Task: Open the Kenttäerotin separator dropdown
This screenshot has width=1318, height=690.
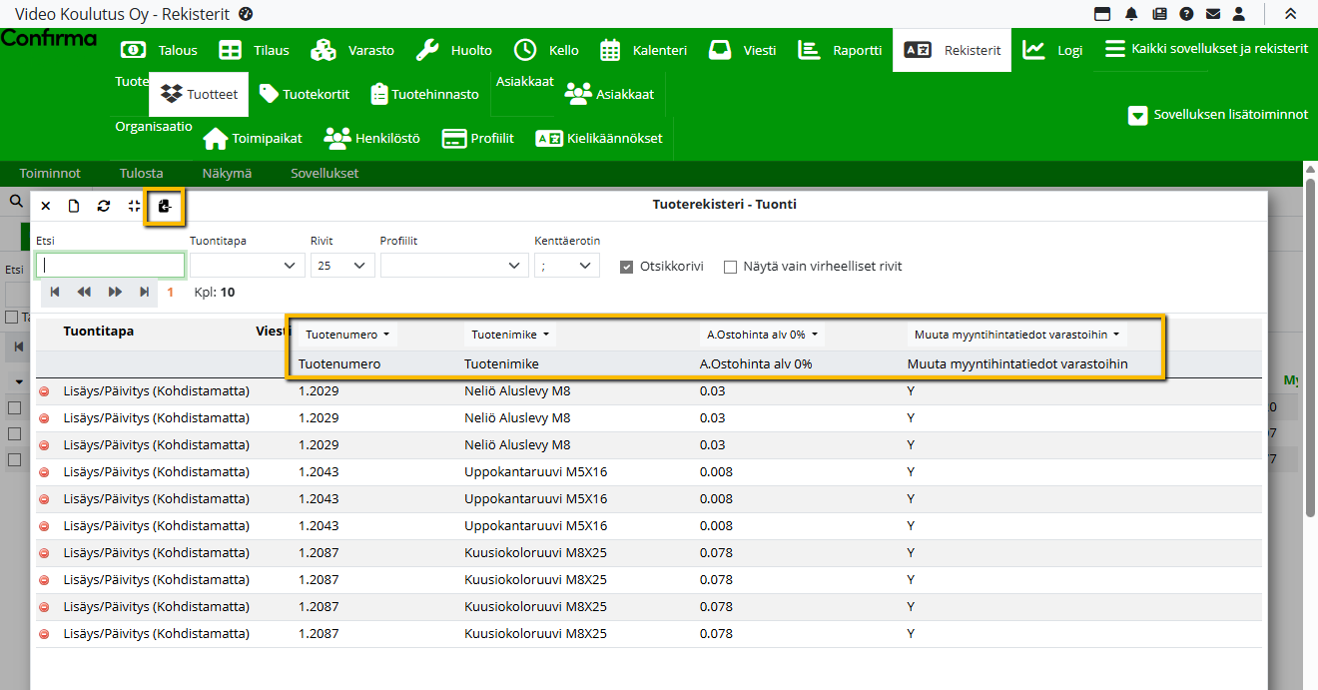Action: (567, 266)
